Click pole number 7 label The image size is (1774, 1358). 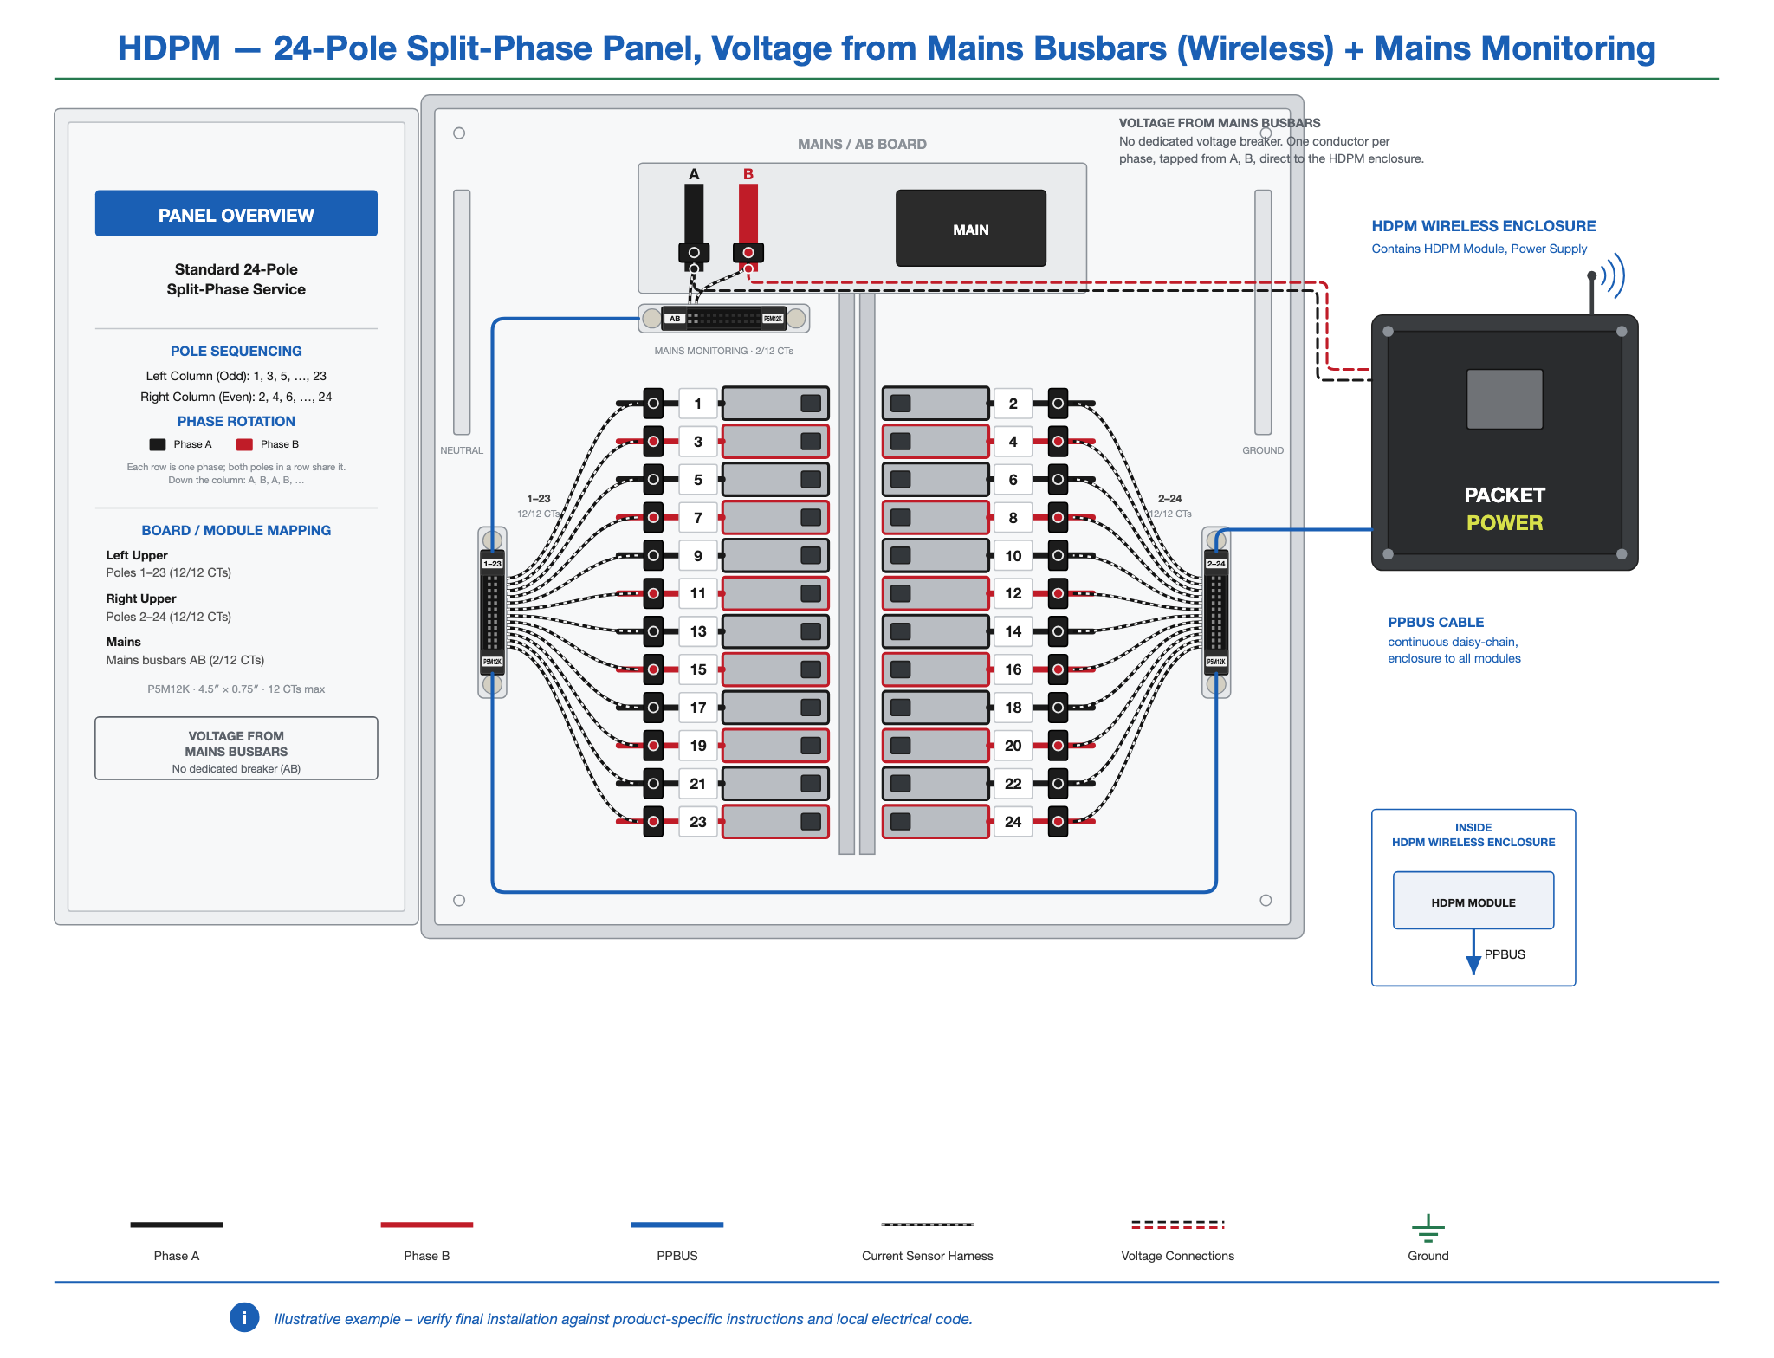pyautogui.click(x=698, y=518)
